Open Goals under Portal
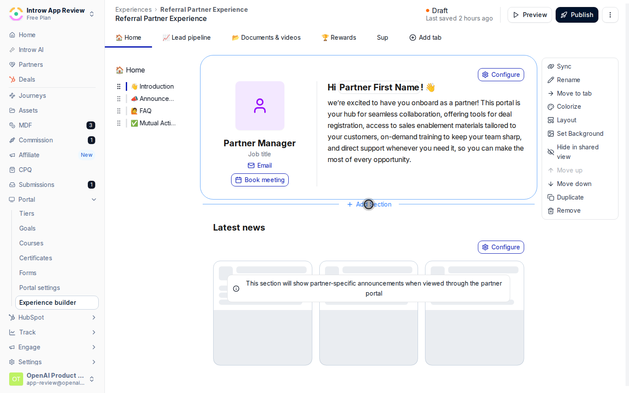 (x=27, y=228)
